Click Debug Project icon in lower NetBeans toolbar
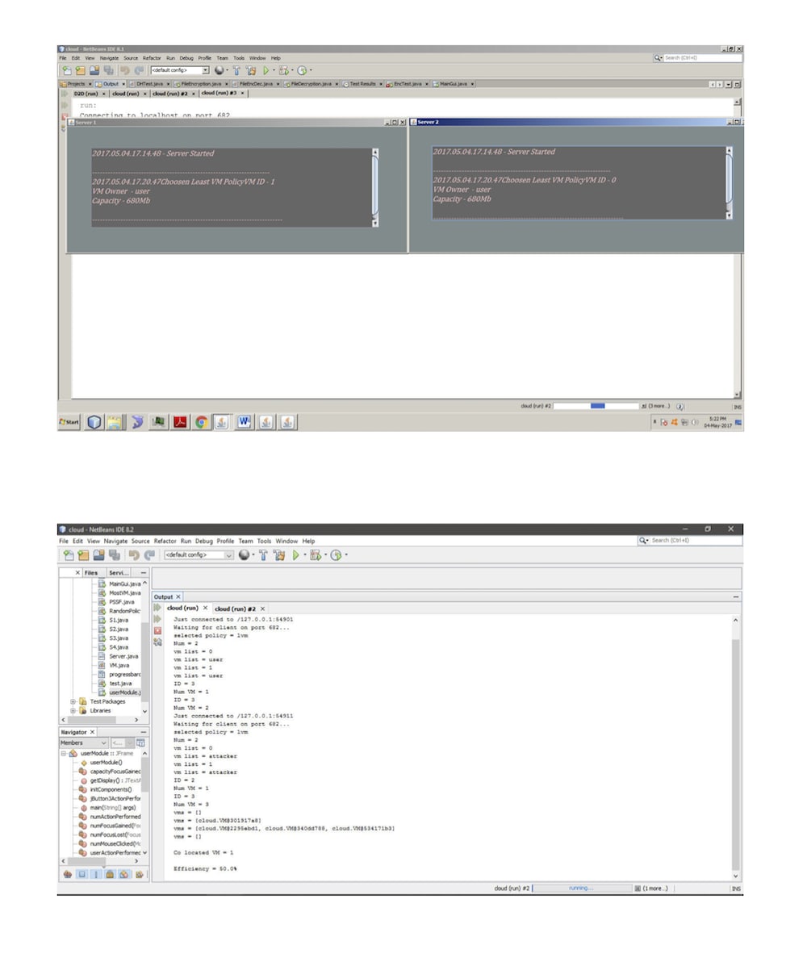This screenshot has width=807, height=962. (x=316, y=555)
